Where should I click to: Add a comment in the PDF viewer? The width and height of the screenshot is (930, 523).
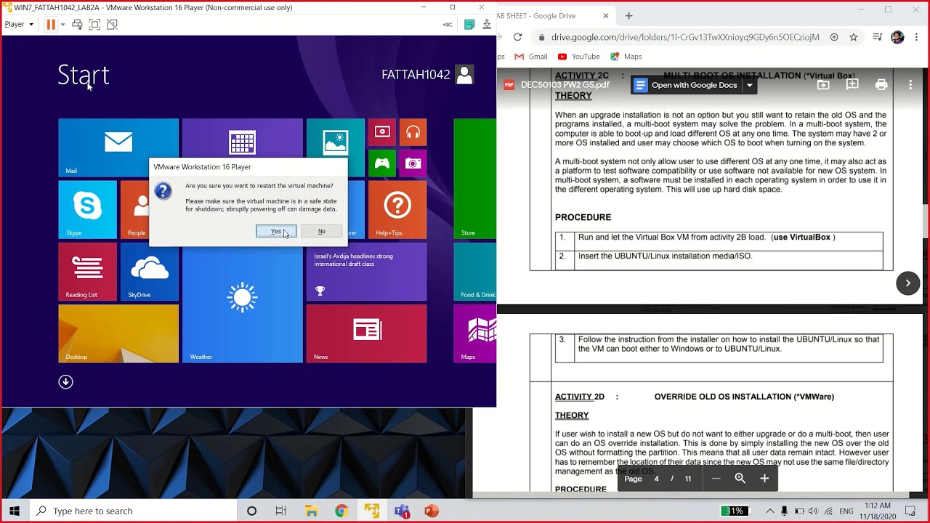pos(852,85)
